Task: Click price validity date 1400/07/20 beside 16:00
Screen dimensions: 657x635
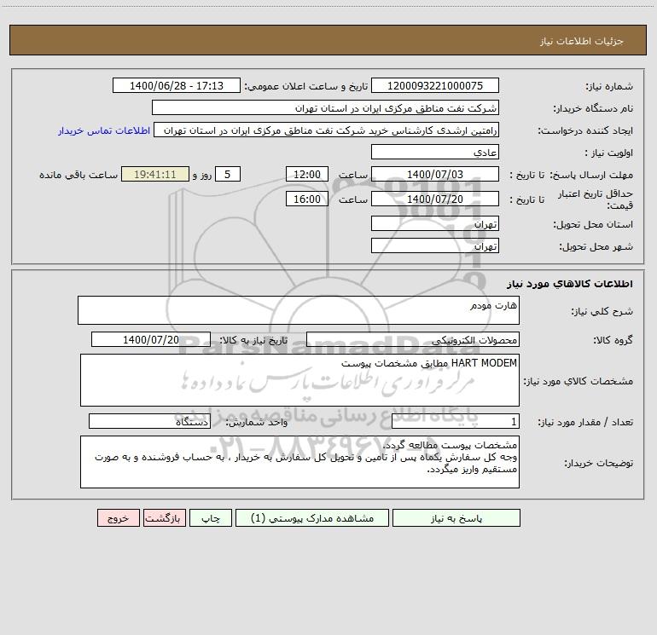Action: pos(435,199)
